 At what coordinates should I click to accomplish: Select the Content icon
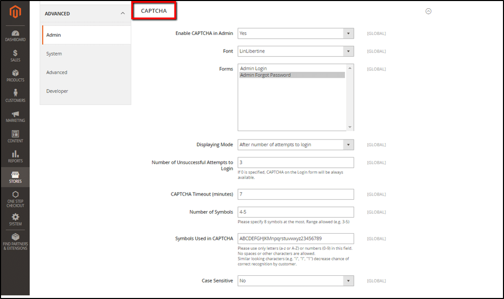[x=15, y=136]
